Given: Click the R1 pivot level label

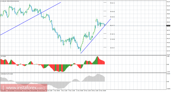Looking at the screenshot, I should [x=113, y=34].
